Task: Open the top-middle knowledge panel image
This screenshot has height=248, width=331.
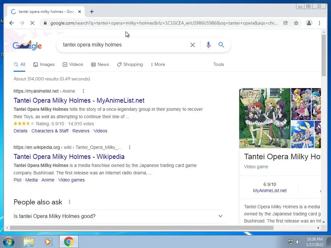Action: [301, 104]
